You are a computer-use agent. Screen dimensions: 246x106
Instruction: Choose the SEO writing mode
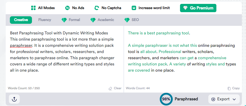pos(131,20)
